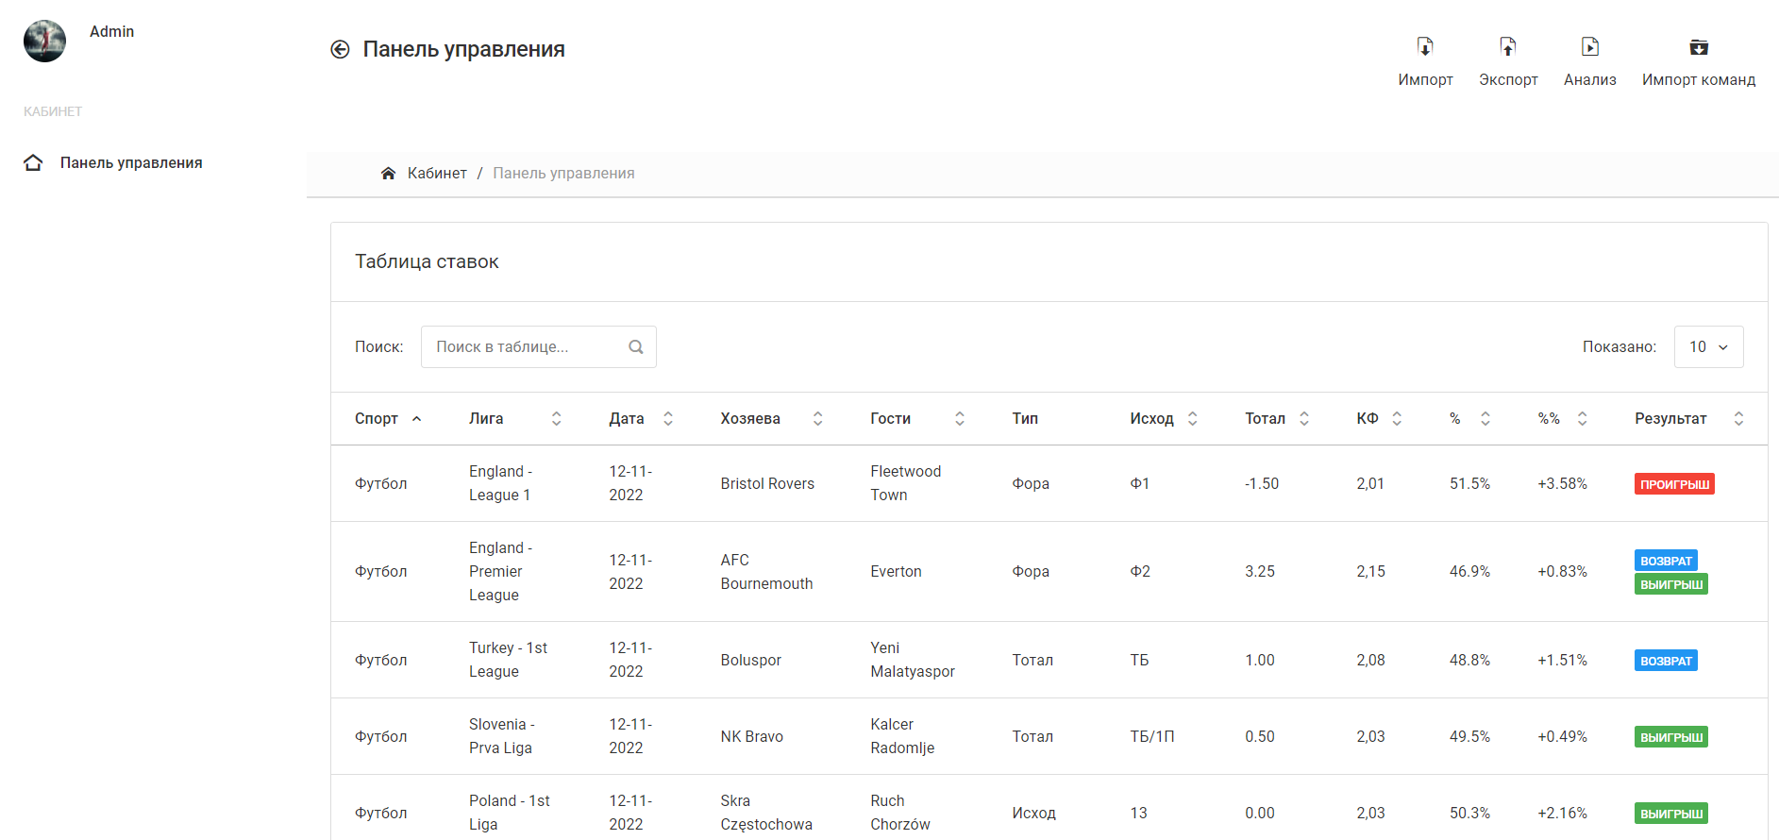Select the Kalcer Radomlje cell
Screen dimensions: 1779x840
(x=902, y=736)
